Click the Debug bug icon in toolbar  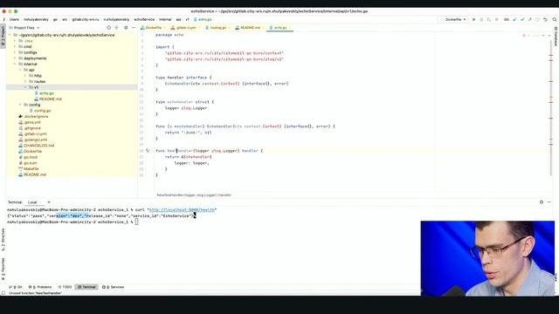coord(481,19)
